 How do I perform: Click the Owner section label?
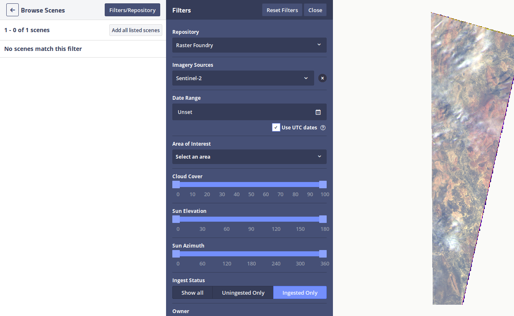point(181,311)
